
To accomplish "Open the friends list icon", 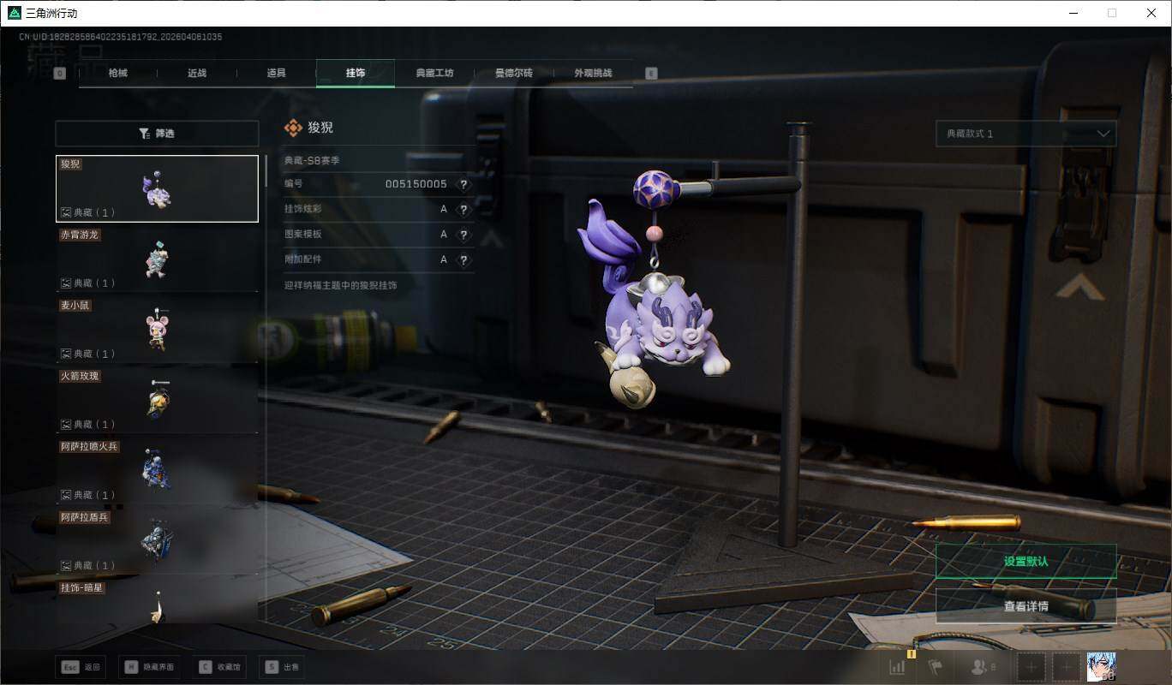I will tap(980, 667).
